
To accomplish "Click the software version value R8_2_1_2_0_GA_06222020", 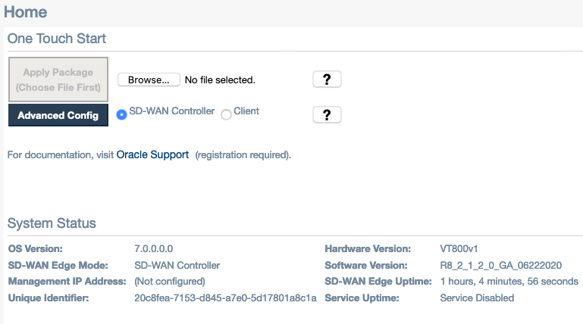I will coord(500,266).
